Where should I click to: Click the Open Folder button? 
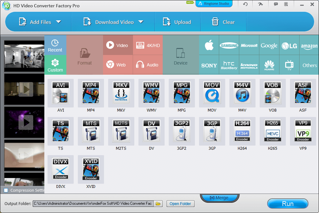pyautogui.click(x=180, y=204)
